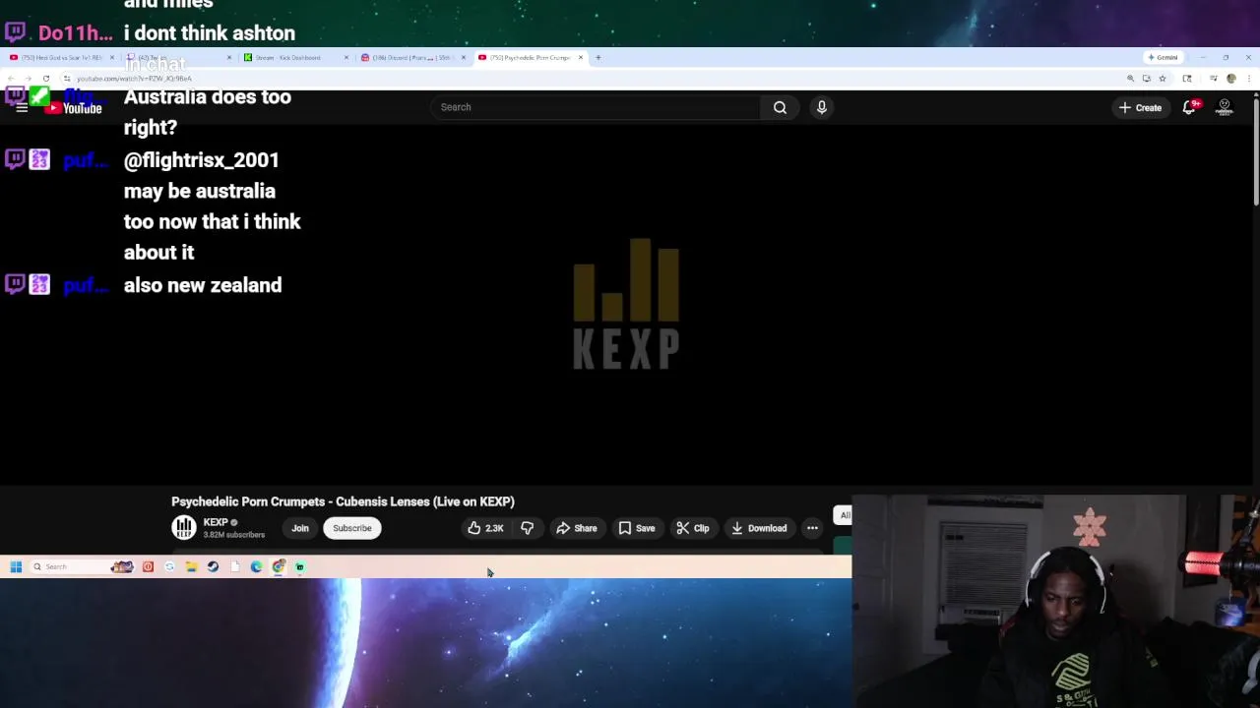Create a Clip of the video
The height and width of the screenshot is (708, 1260).
click(x=693, y=528)
